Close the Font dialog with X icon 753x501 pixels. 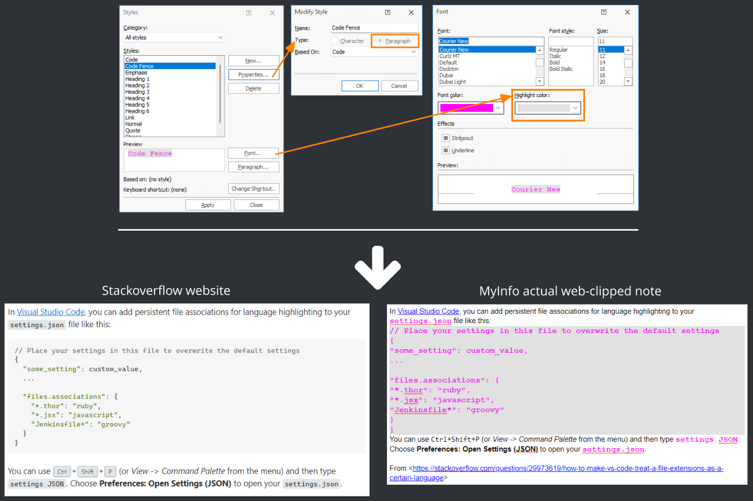(x=627, y=12)
